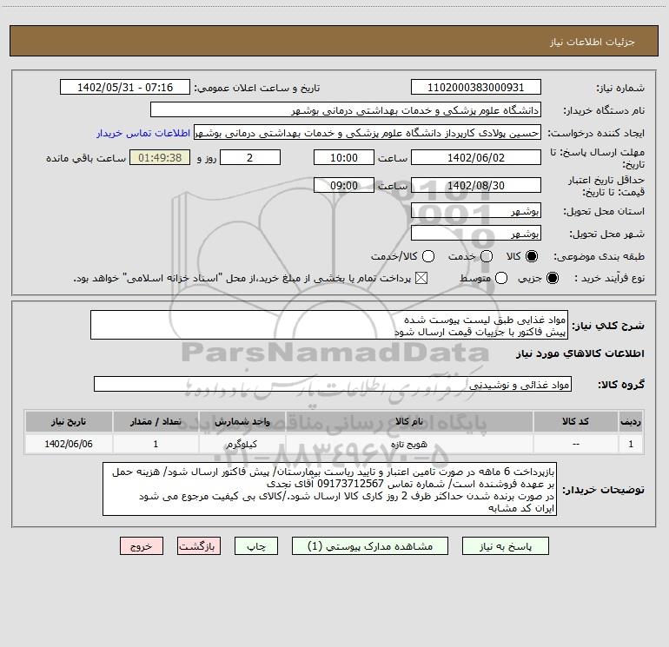This screenshot has width=669, height=647.
Task: Click the خروج exit button
Action: point(142,546)
